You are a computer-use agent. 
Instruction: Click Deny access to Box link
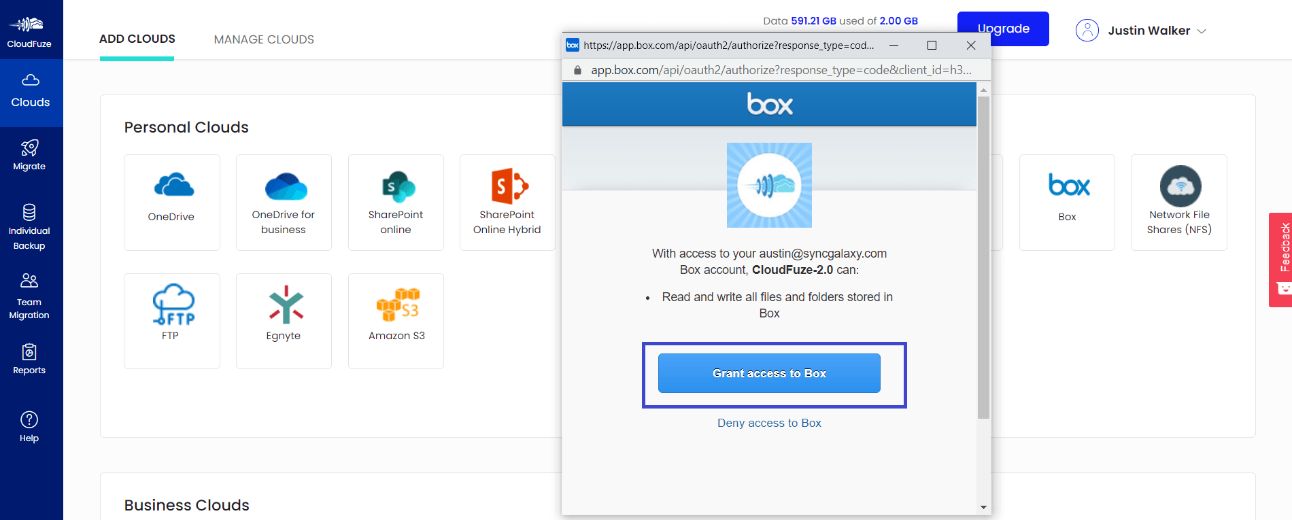tap(769, 423)
